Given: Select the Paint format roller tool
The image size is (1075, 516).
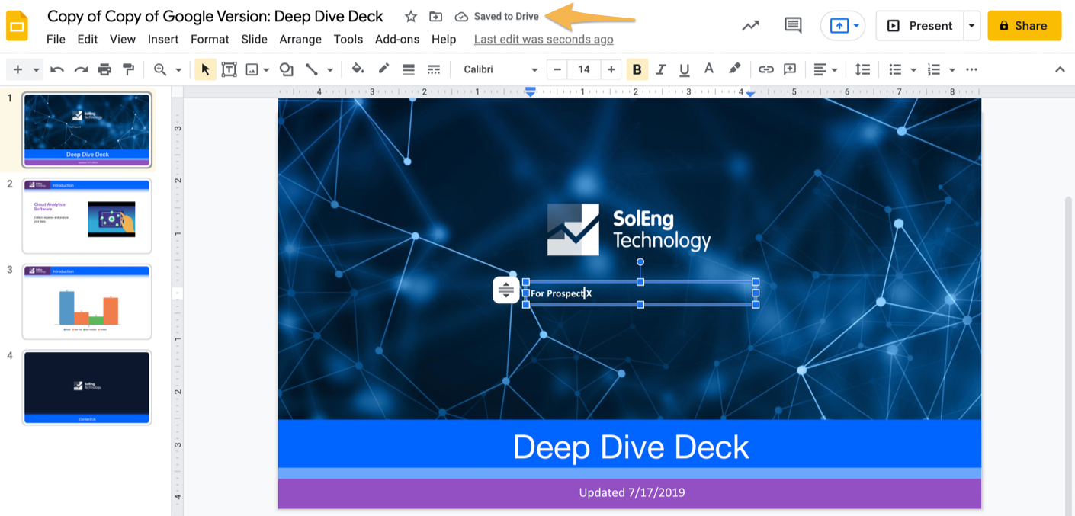Looking at the screenshot, I should pyautogui.click(x=129, y=70).
